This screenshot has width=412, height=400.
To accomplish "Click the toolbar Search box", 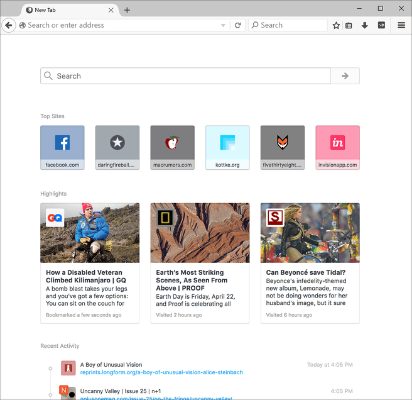I will click(x=288, y=25).
